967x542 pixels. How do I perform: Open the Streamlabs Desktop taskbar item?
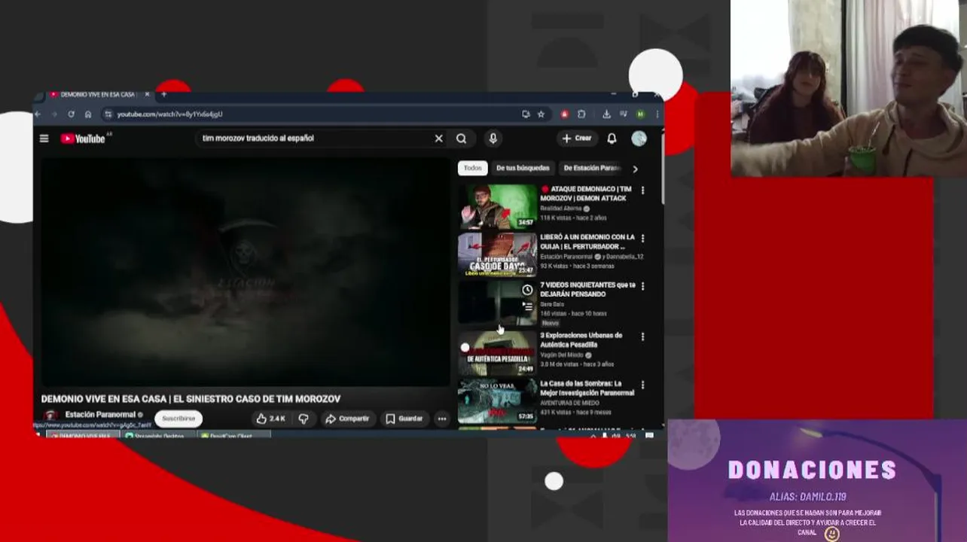[x=159, y=436]
